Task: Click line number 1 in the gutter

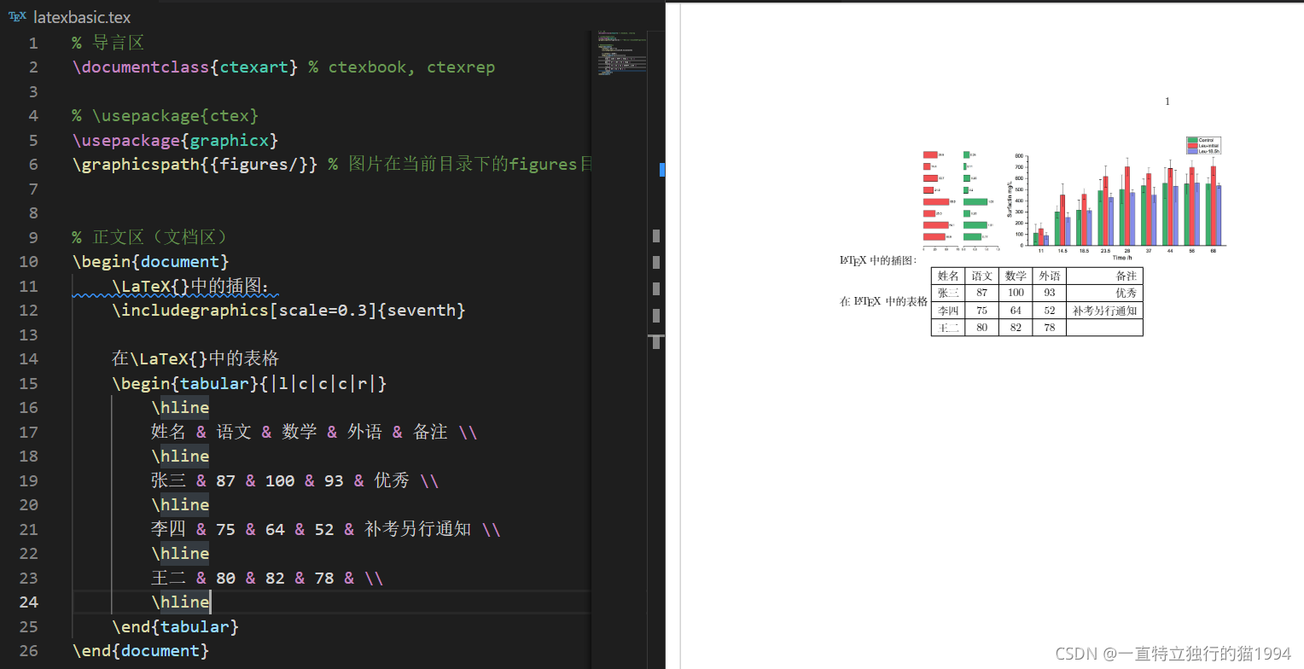Action: point(32,44)
